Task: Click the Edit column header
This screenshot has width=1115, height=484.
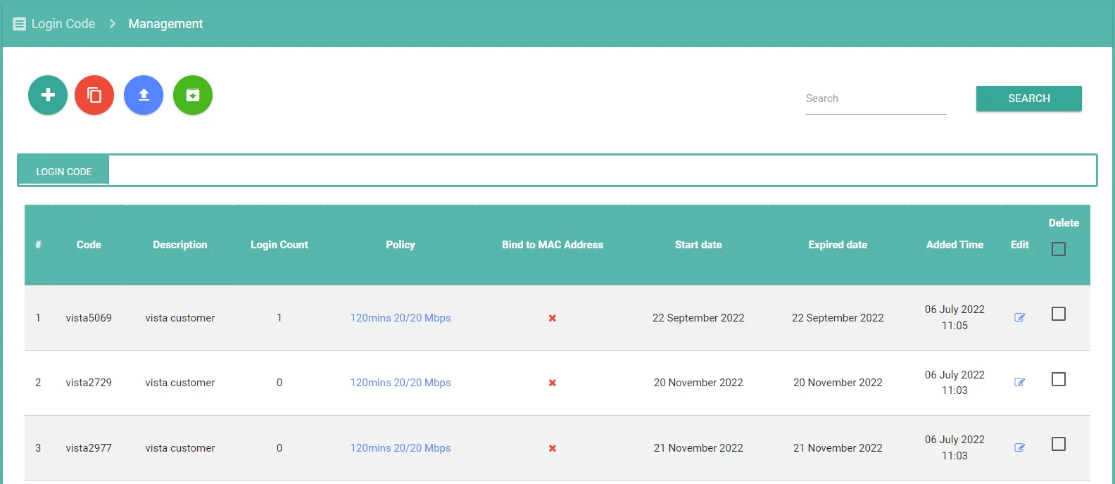Action: pyautogui.click(x=1020, y=245)
